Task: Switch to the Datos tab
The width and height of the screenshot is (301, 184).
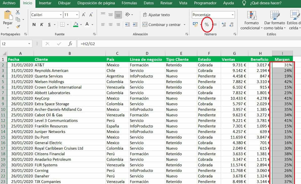Action: (149, 3)
